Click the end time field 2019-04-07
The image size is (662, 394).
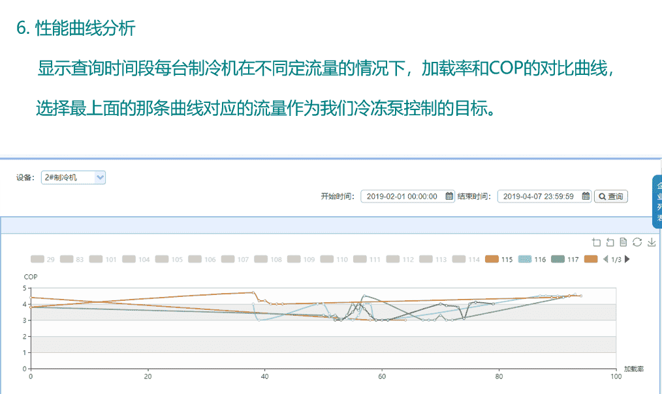544,196
